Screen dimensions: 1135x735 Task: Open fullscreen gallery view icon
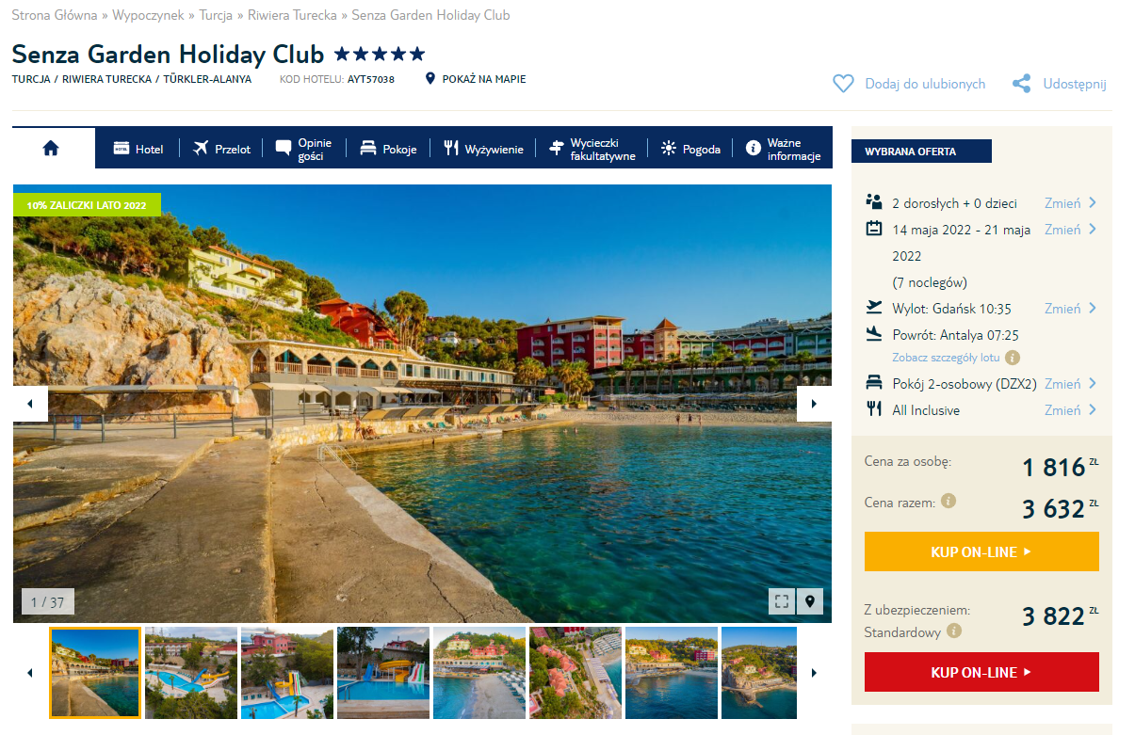tap(781, 601)
